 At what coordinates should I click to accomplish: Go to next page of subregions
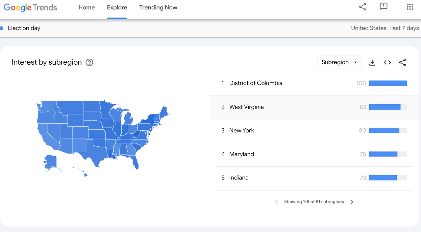pyautogui.click(x=352, y=202)
